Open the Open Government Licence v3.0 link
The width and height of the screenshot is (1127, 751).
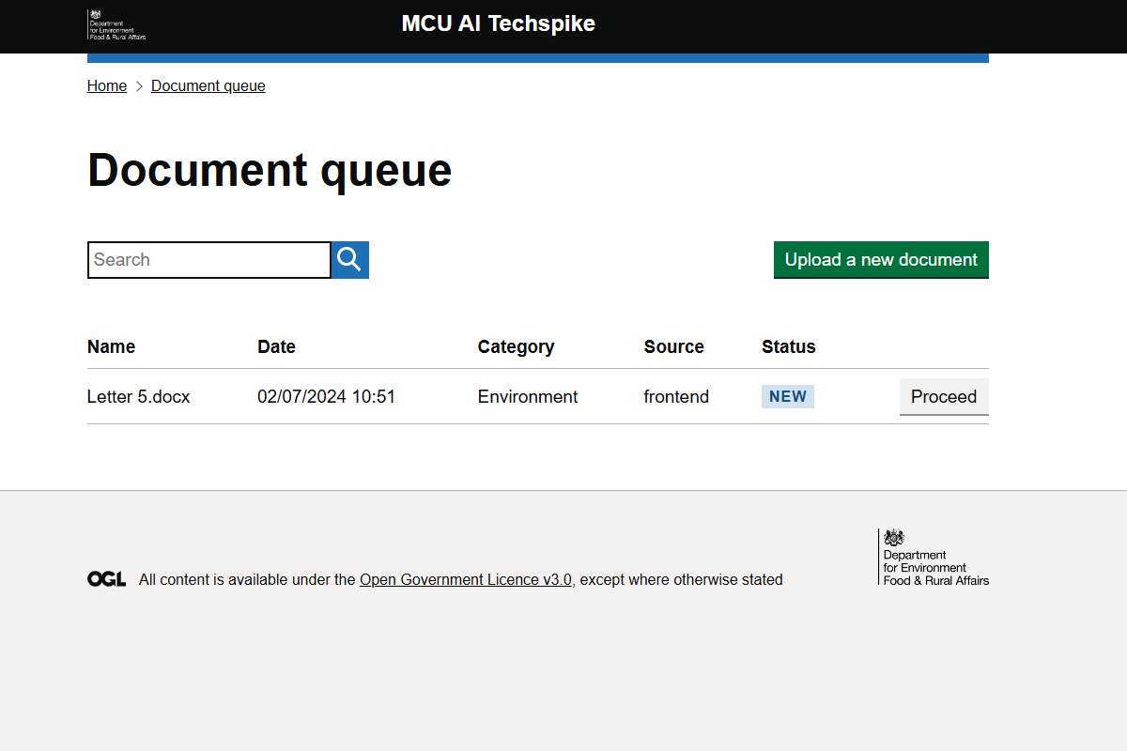click(465, 579)
